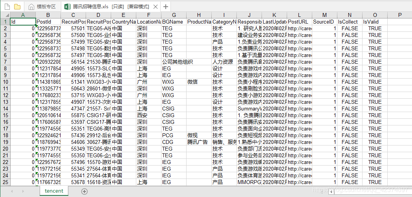This screenshot has height=197, width=412.
Task: Click TRUE cell in row 25
Action: coord(375,182)
